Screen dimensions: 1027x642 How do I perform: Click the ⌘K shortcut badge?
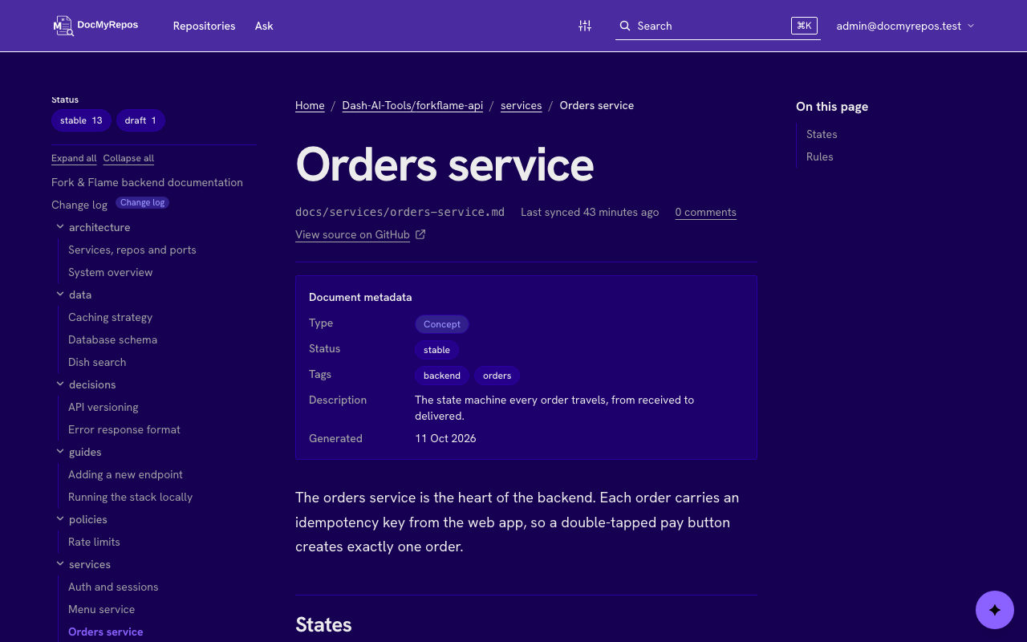tap(804, 26)
